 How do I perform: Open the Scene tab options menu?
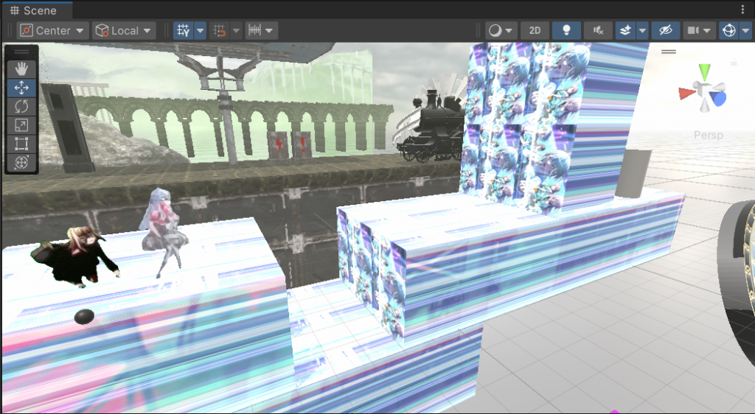[743, 10]
